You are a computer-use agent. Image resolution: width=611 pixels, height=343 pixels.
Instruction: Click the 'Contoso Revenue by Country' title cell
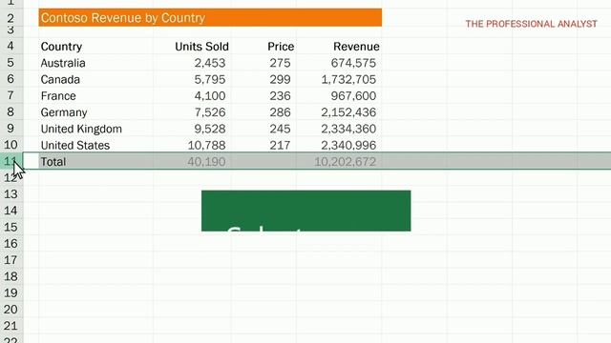(210, 18)
